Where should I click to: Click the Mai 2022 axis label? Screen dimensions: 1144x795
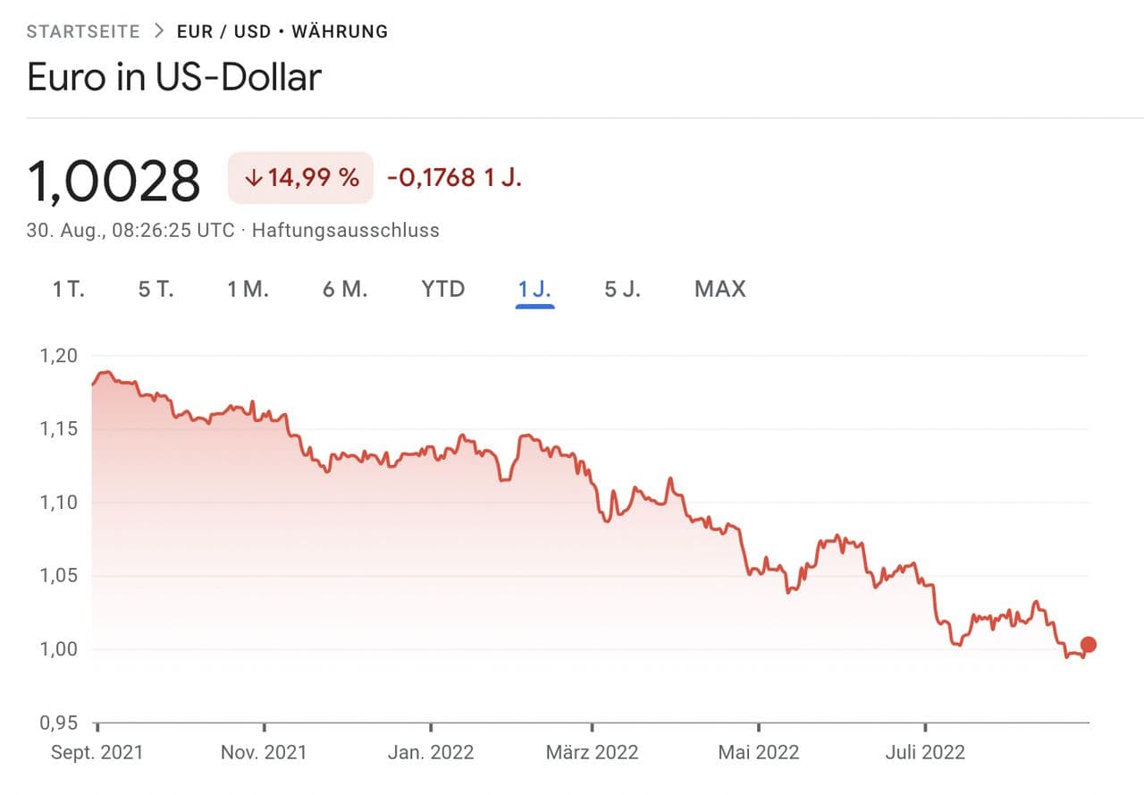[759, 752]
